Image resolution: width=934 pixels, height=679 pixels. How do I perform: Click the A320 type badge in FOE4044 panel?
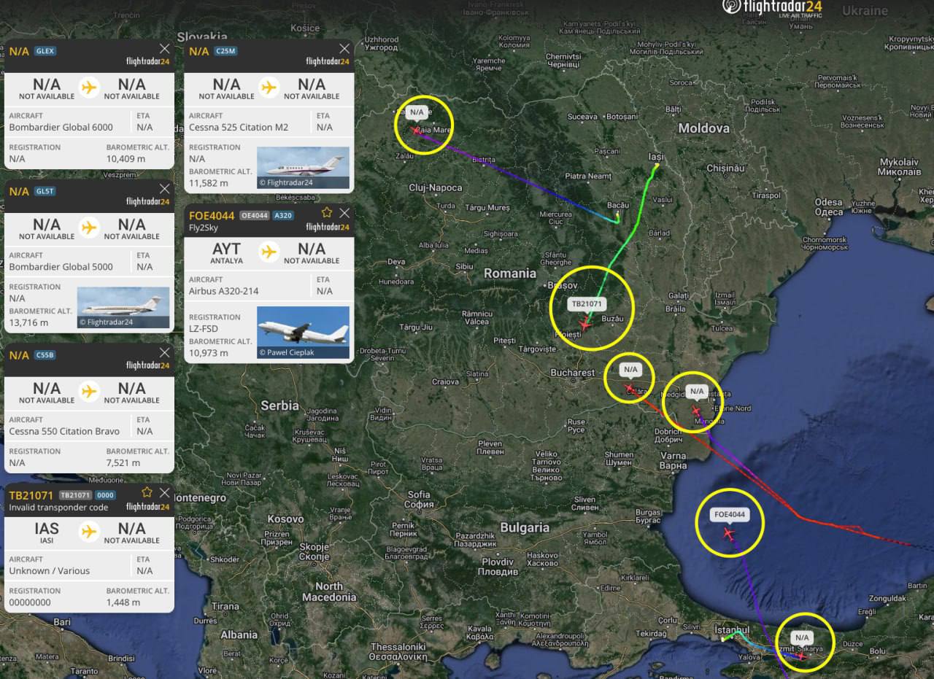[x=283, y=215]
